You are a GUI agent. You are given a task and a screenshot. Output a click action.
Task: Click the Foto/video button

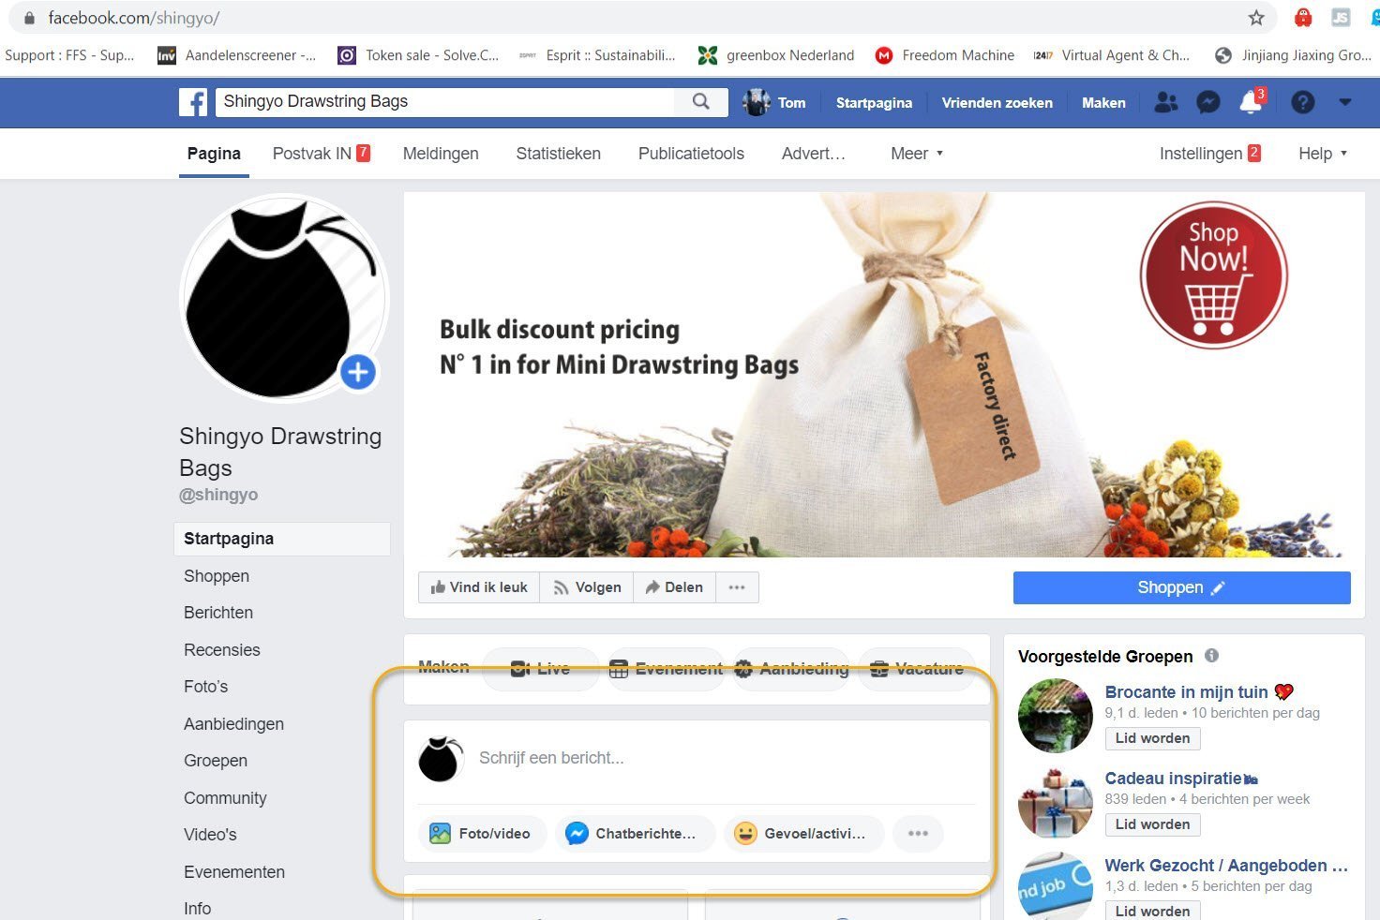click(481, 833)
